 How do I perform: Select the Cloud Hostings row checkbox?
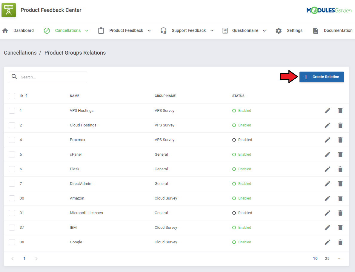[12, 125]
